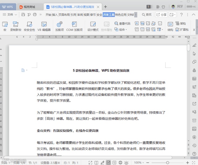Save the document with the save icon
Image resolution: width=198 pixels, height=165 pixels.
pyautogui.click(x=23, y=15)
